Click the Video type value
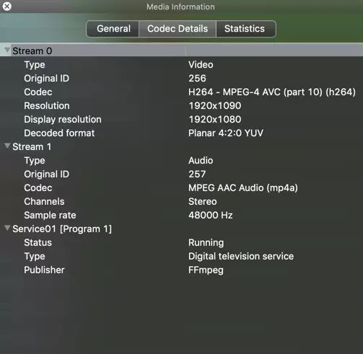The width and height of the screenshot is (363, 354). (201, 65)
